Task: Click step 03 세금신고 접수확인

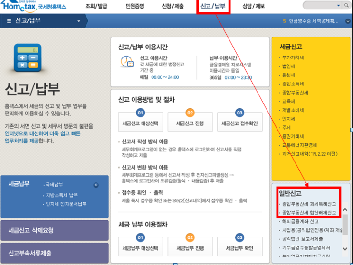Action: pos(239,122)
